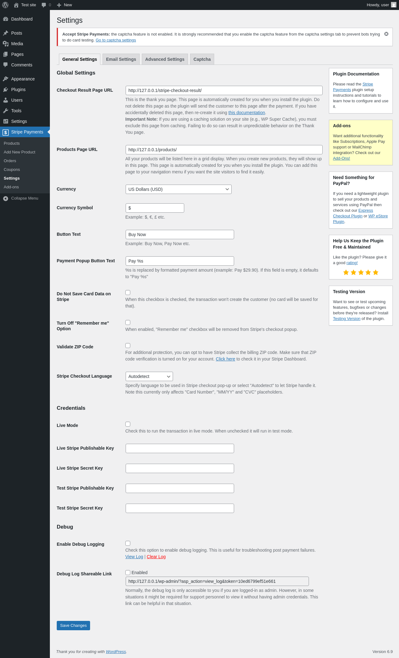Open Coupons in the Stripe Payments submenu
The width and height of the screenshot is (399, 658).
12,170
